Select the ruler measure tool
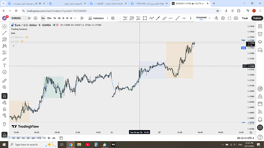The width and height of the screenshot is (264, 148). 5,81
